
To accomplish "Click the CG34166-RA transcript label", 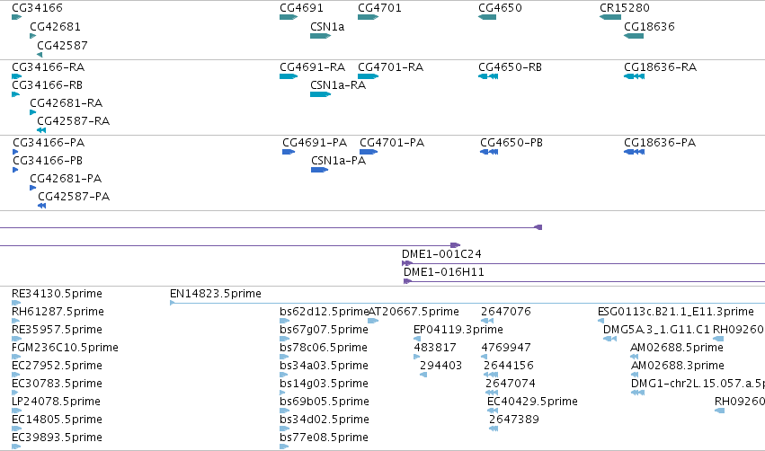I will (x=49, y=67).
